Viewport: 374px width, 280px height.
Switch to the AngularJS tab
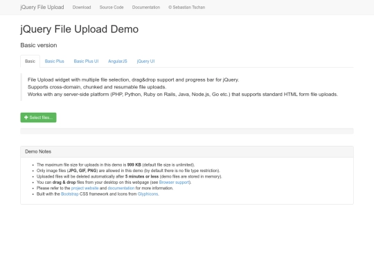[x=118, y=62]
